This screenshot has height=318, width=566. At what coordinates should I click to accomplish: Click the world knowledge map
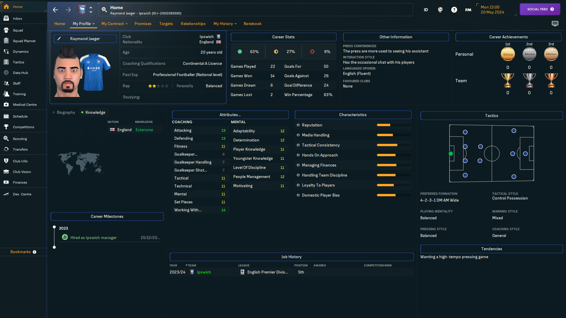[81, 163]
